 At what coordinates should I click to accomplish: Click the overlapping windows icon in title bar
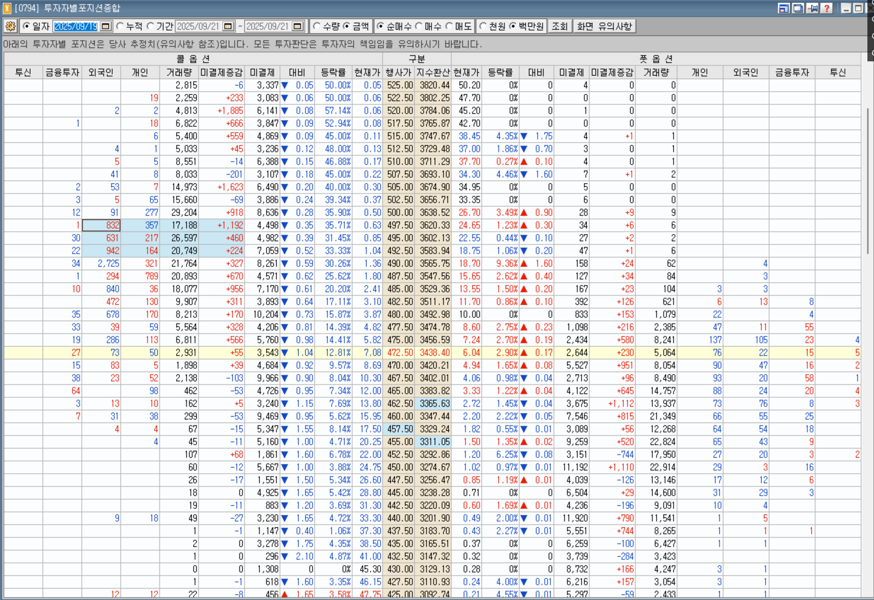tap(798, 8)
